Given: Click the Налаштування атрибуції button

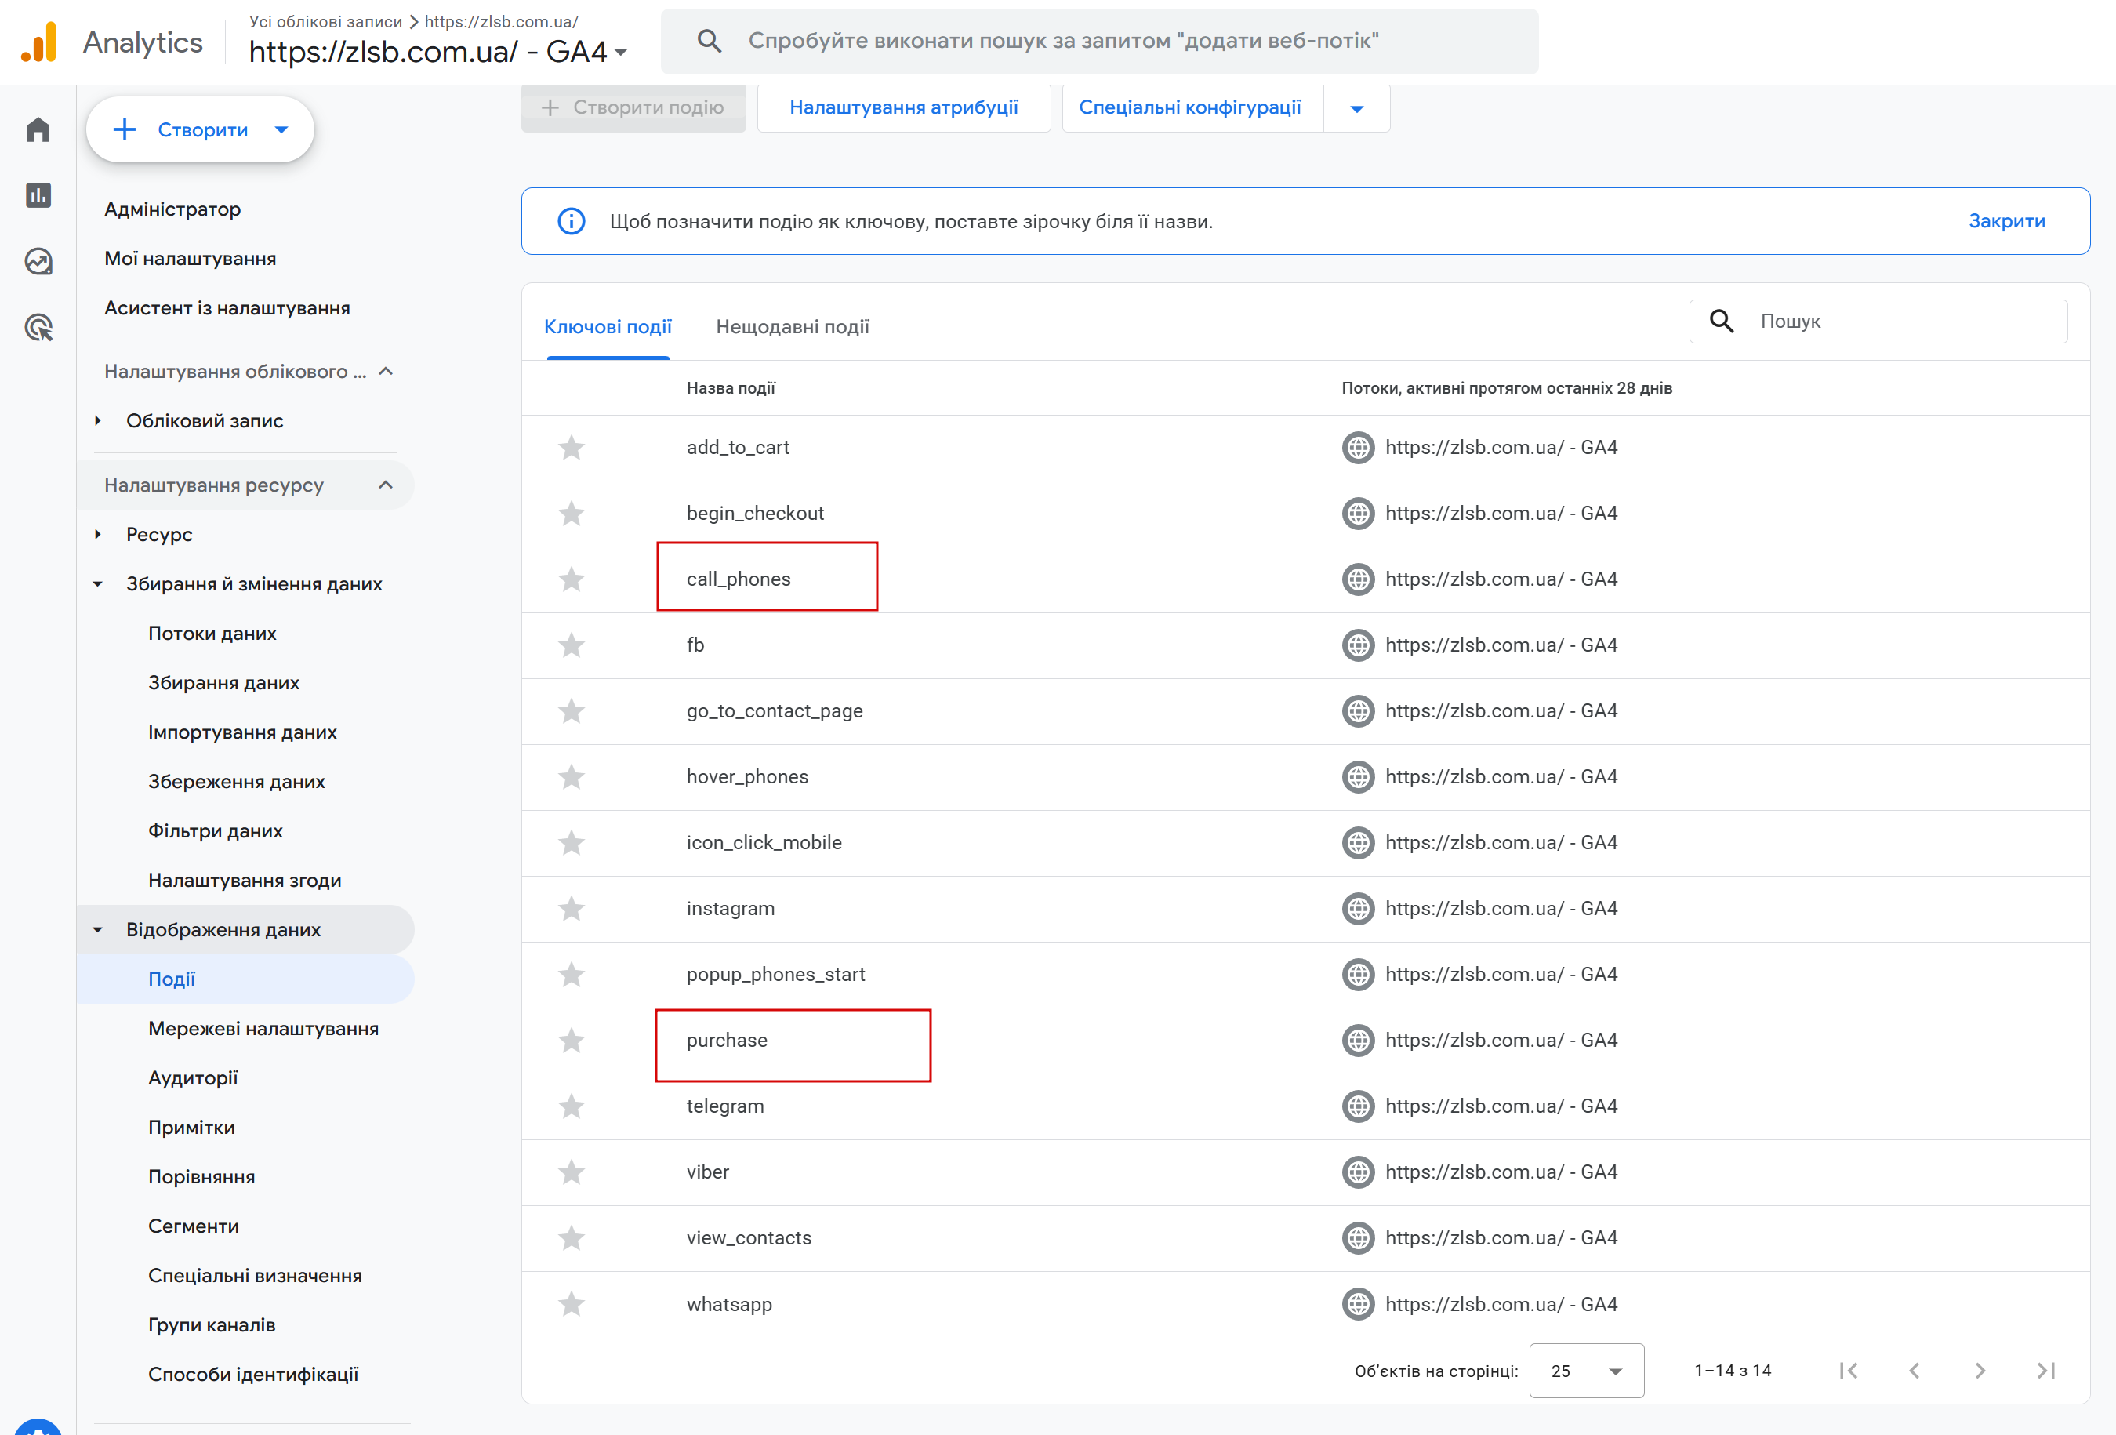Looking at the screenshot, I should point(903,107).
